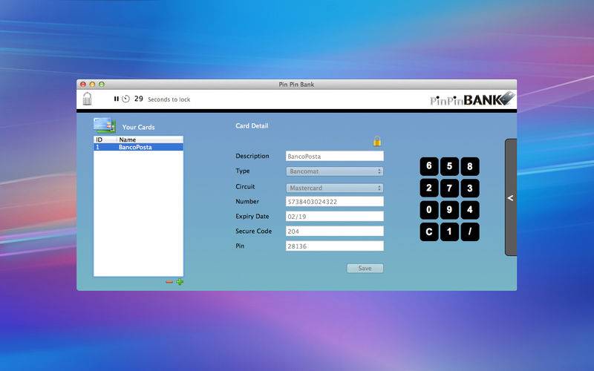The width and height of the screenshot is (594, 371).
Task: Click the stopwatch timer icon
Action: tap(125, 99)
